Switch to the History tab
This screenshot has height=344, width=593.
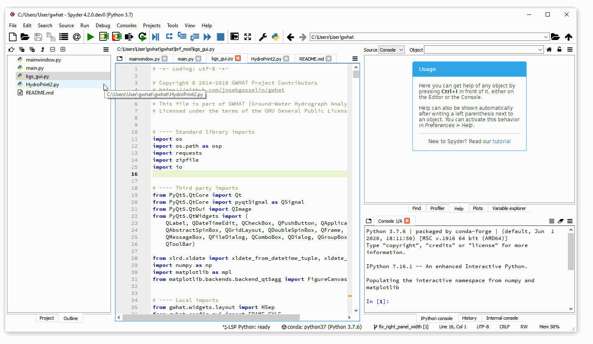(x=469, y=318)
